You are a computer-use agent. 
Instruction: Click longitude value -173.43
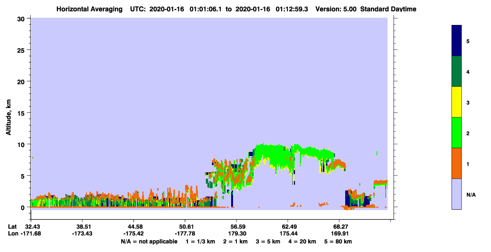(x=82, y=233)
